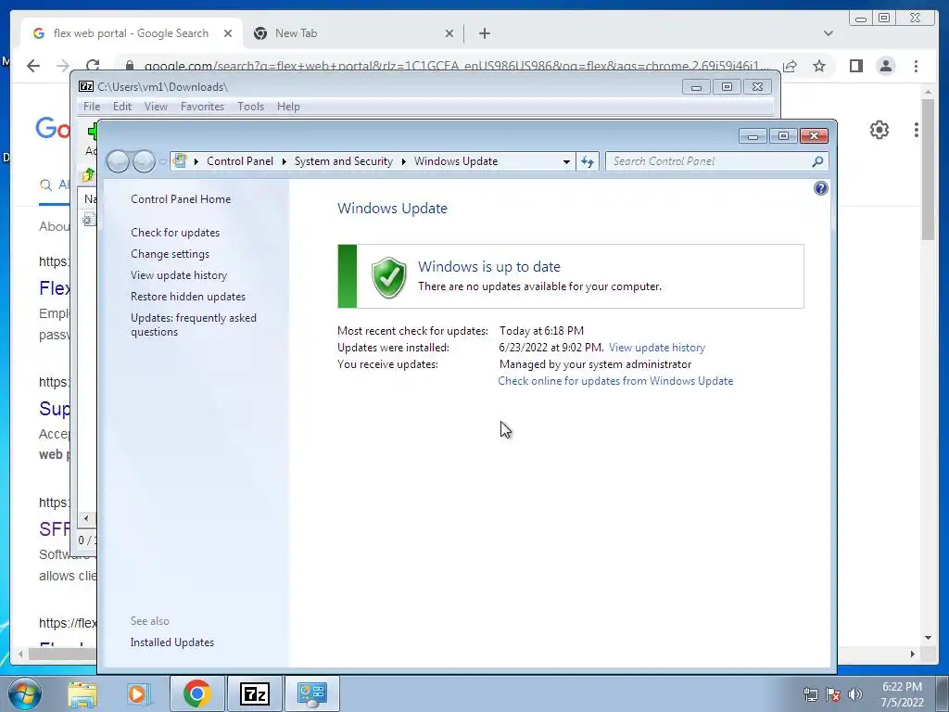
Task: Open the Favorites menu in 7-Zip
Action: [202, 107]
